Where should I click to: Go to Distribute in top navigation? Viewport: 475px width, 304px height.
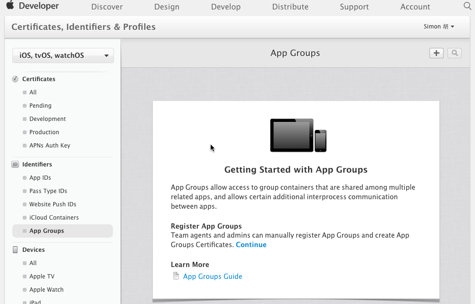[290, 7]
